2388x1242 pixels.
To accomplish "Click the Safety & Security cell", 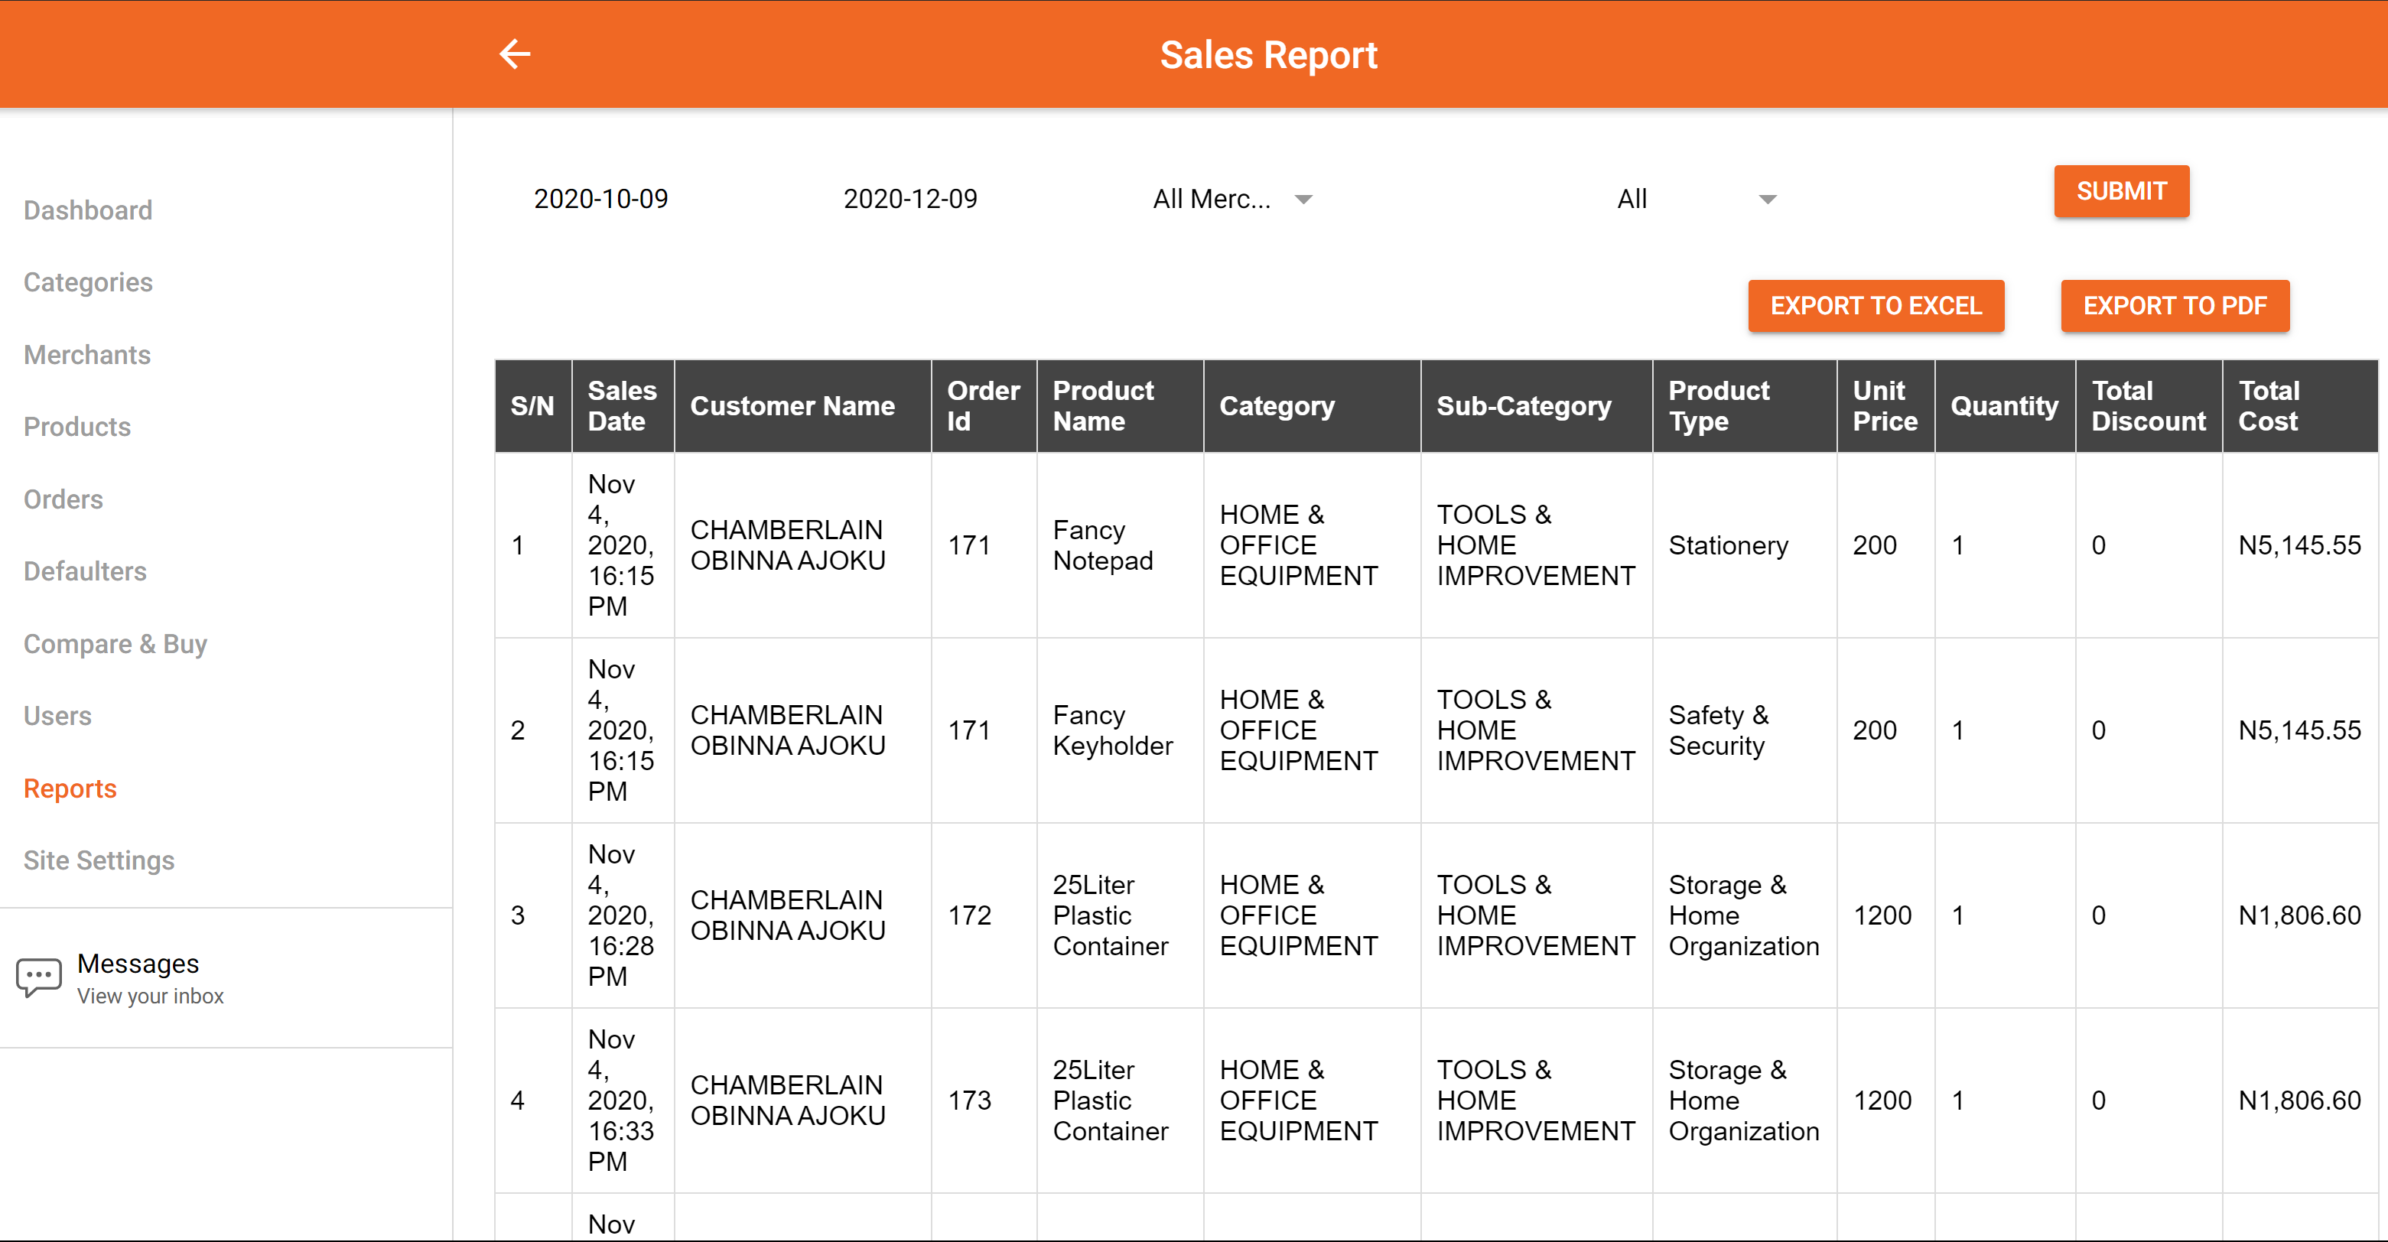I will [x=1744, y=730].
